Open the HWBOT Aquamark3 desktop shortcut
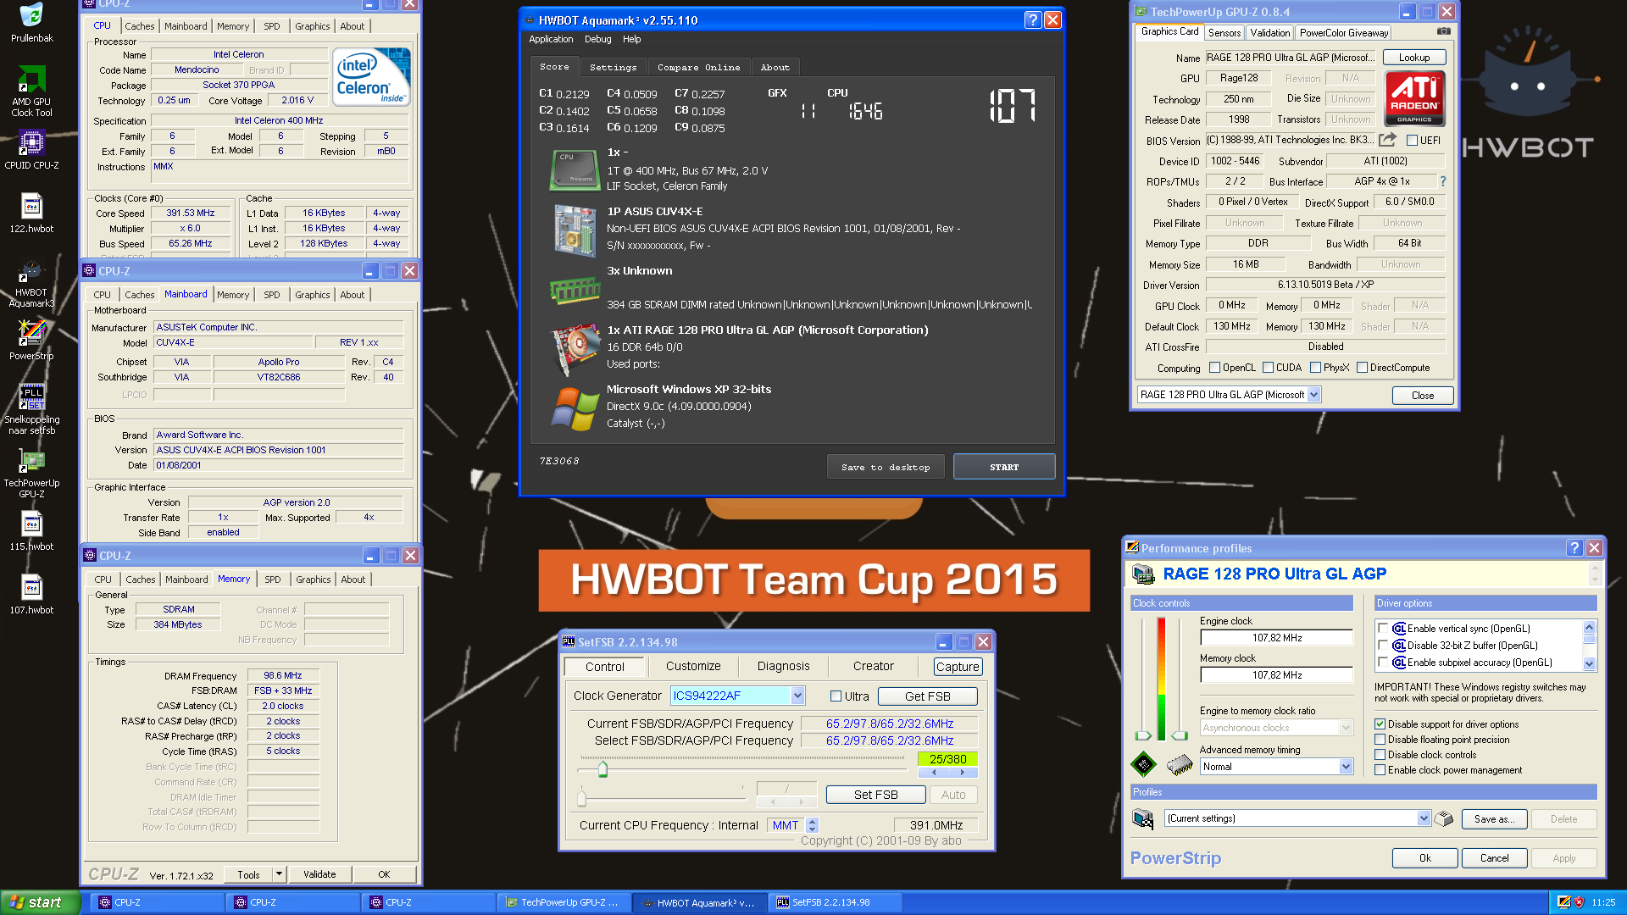The height and width of the screenshot is (915, 1627). point(31,282)
